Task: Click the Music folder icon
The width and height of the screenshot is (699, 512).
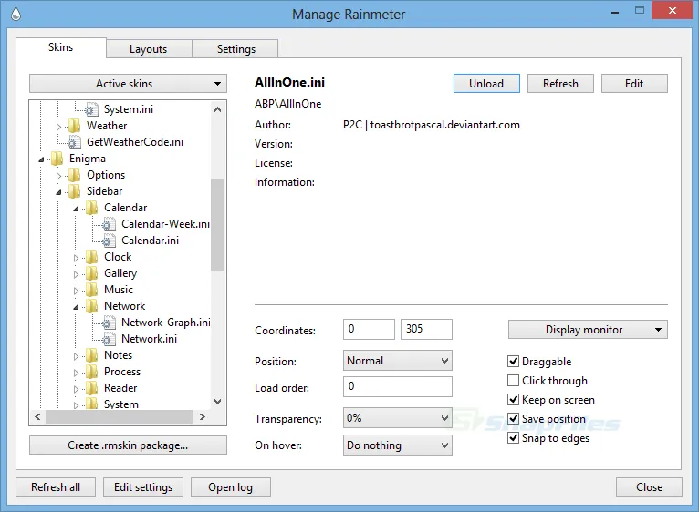Action: click(x=91, y=290)
